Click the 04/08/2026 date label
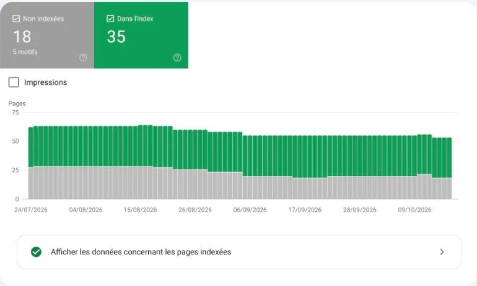This screenshot has width=477, height=286. [85, 210]
